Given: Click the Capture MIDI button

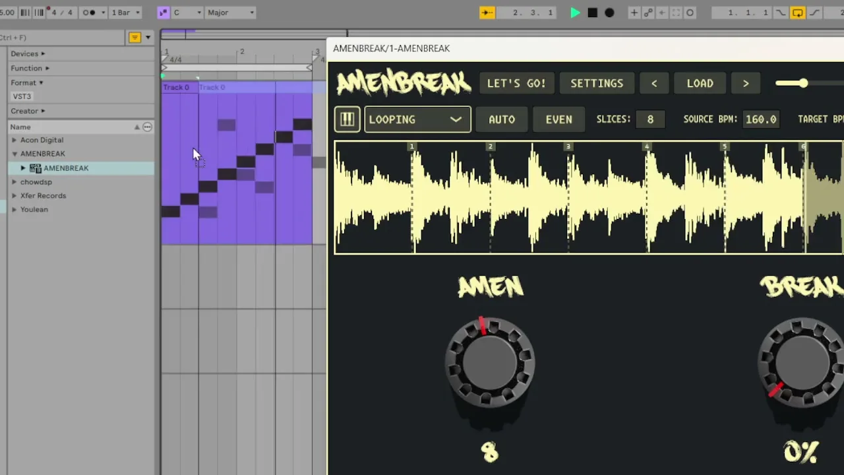Looking at the screenshot, I should 676,13.
